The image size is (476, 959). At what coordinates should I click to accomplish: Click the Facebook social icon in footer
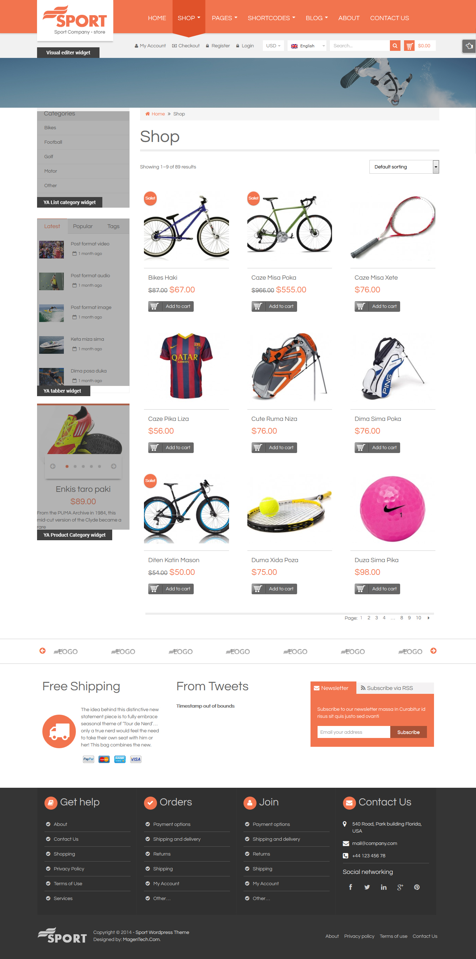pos(350,887)
